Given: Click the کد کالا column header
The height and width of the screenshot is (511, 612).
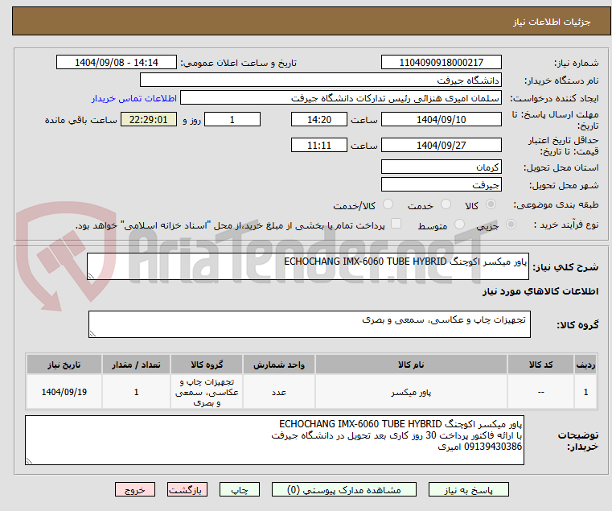Looking at the screenshot, I should pos(540,365).
